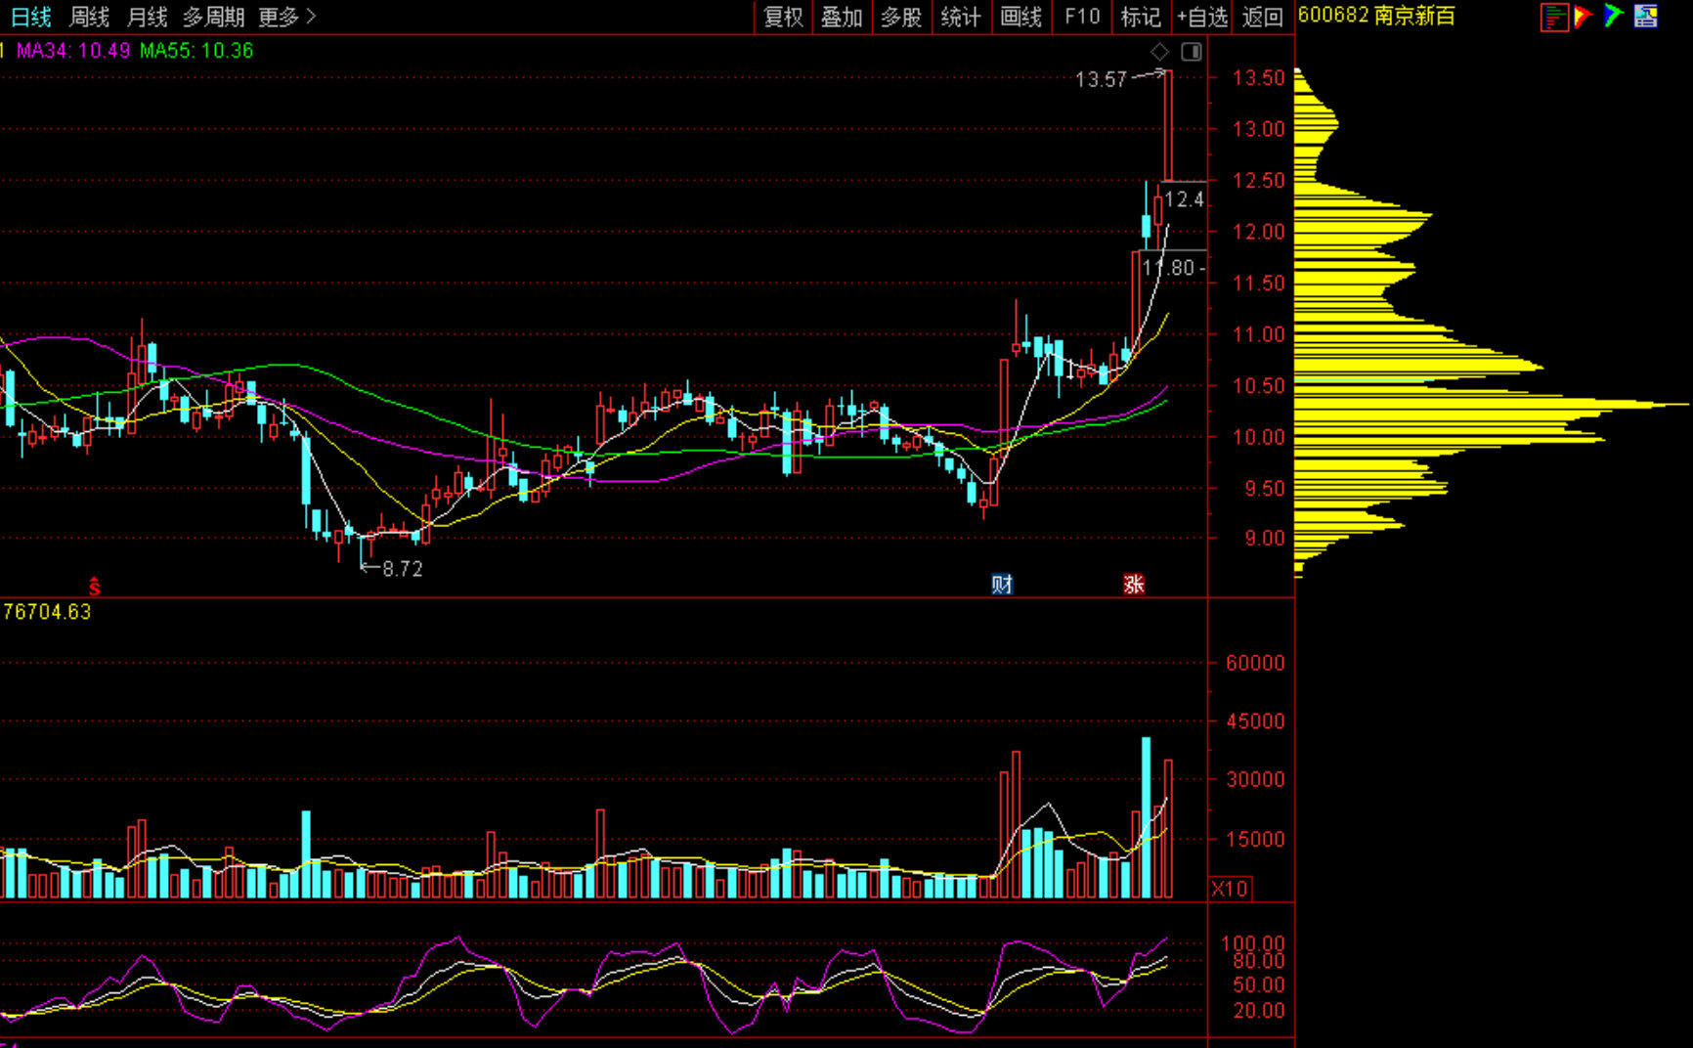
Task: Click the 30000 volume axis label
Action: (1255, 779)
